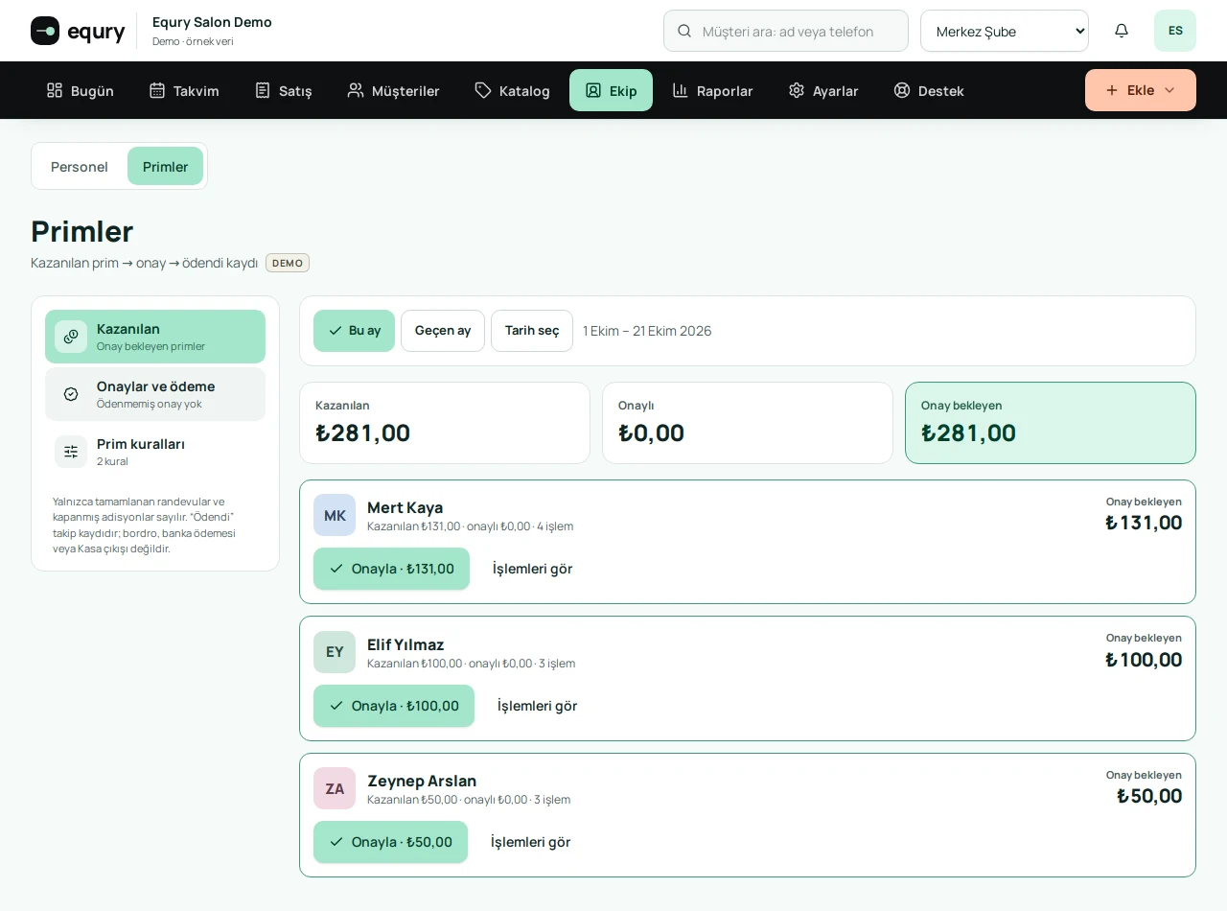Open the Katalog section
1227x911 pixels.
513,90
